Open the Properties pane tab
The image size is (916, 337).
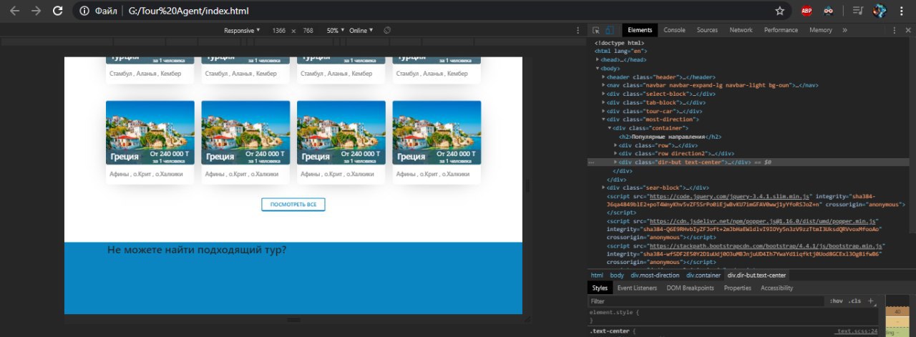point(737,288)
